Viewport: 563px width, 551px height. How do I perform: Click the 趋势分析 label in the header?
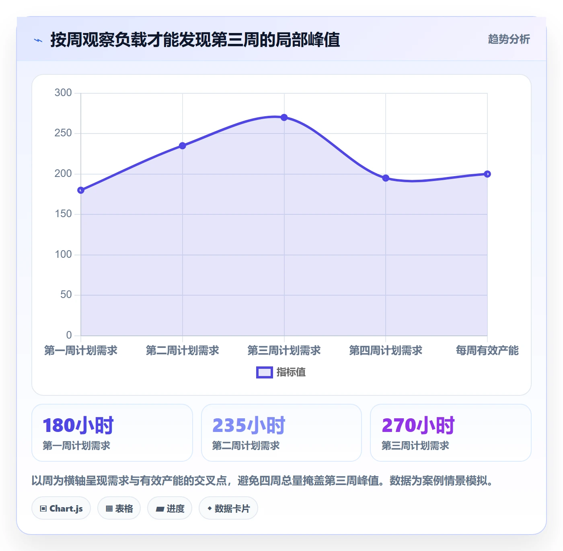coord(509,39)
